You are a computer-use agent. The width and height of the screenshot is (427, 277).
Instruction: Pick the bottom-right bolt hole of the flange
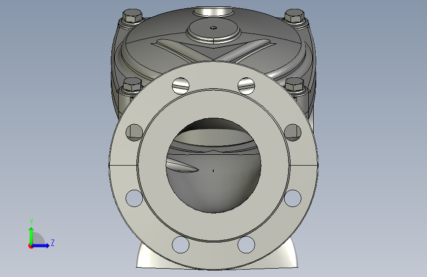click(246, 244)
